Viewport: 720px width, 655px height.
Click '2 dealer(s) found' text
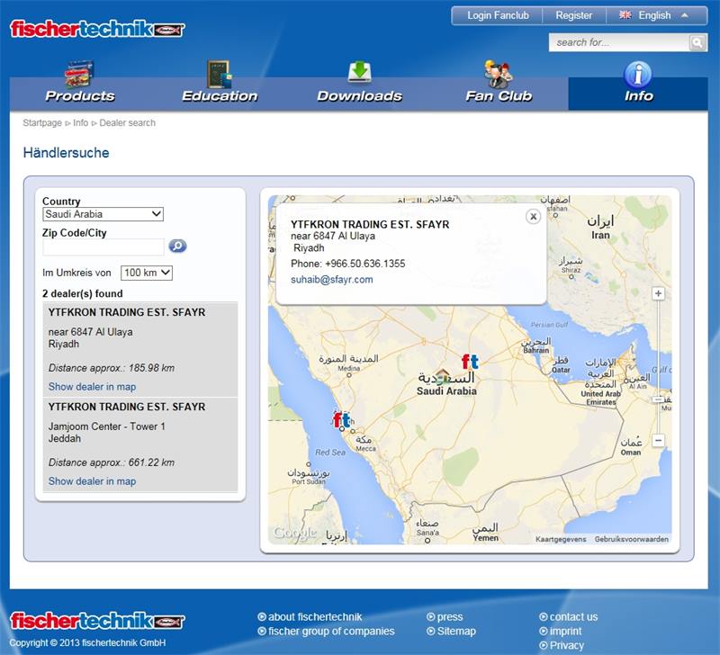point(83,293)
